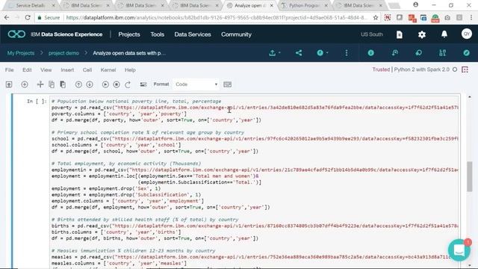Open the publish upload dropdown
Screen dimensions: 478x269
click(x=275, y=53)
